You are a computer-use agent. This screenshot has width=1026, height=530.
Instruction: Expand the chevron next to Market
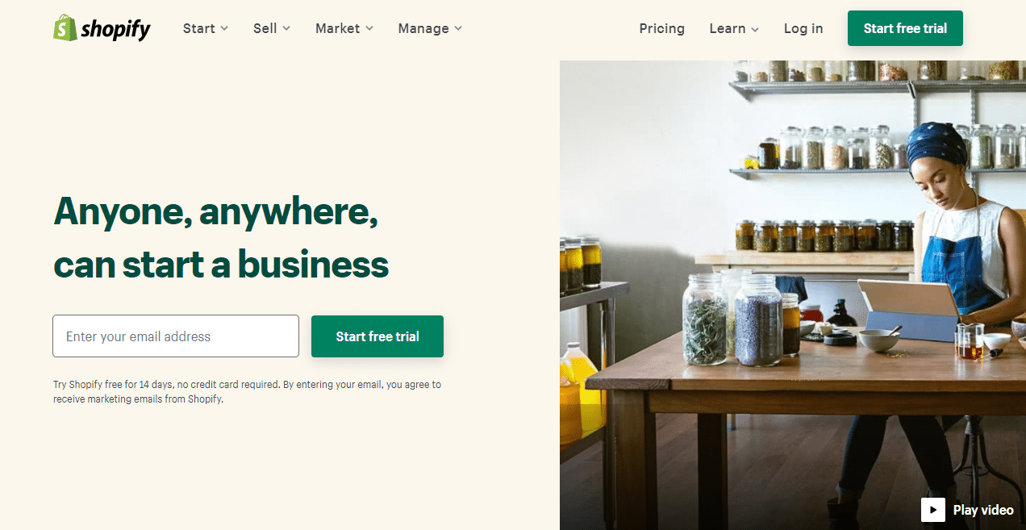pos(369,29)
